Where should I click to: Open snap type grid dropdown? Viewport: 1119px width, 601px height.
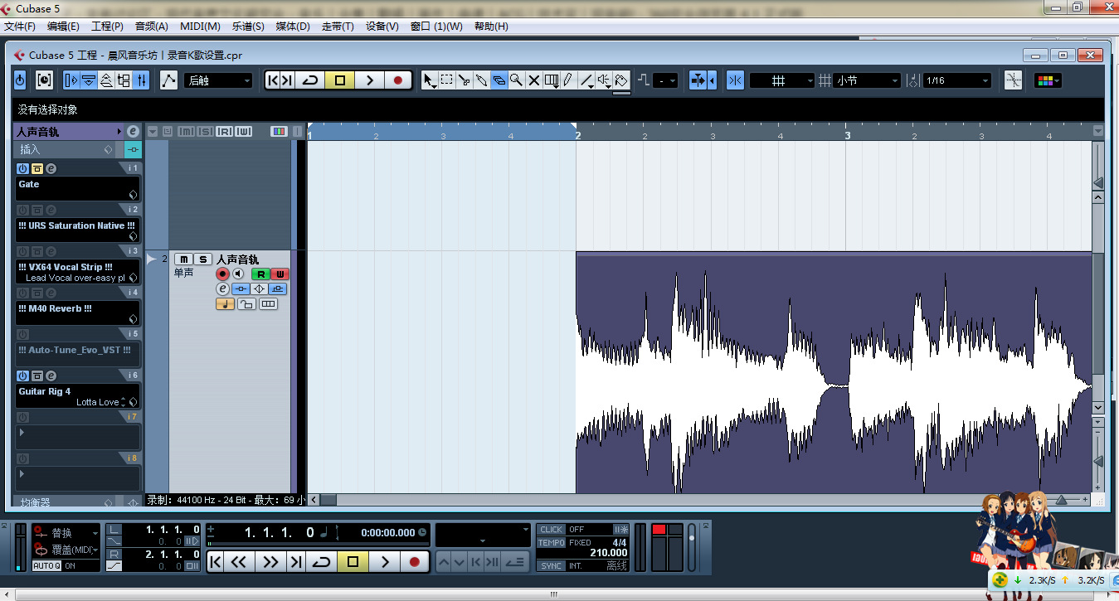click(782, 80)
